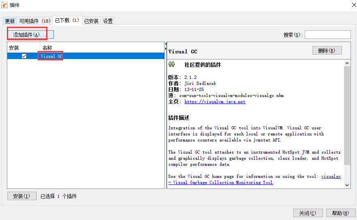Collapse the panel splitter arrow
The height and width of the screenshot is (220, 357).
166,44
